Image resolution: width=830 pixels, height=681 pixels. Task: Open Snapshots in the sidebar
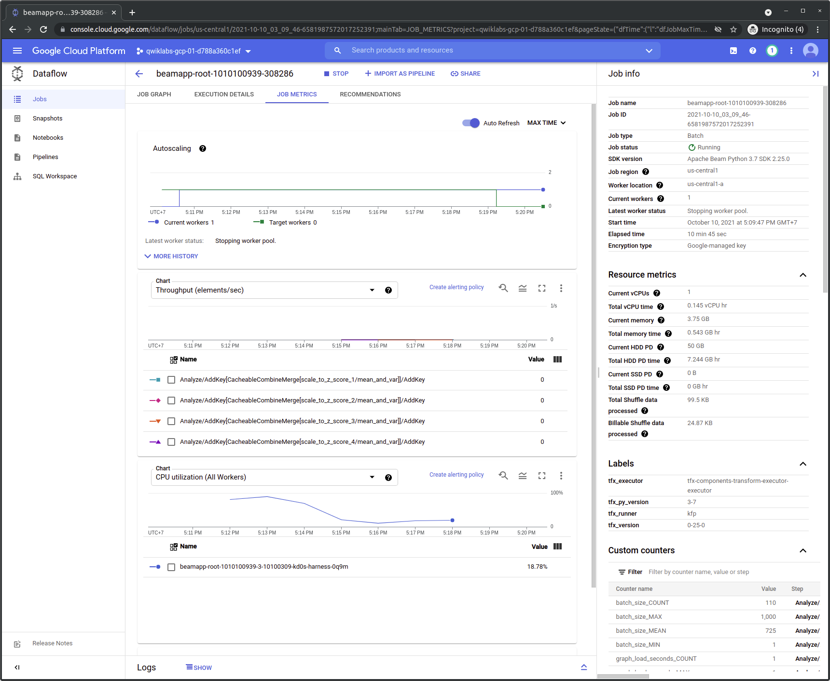coord(63,119)
